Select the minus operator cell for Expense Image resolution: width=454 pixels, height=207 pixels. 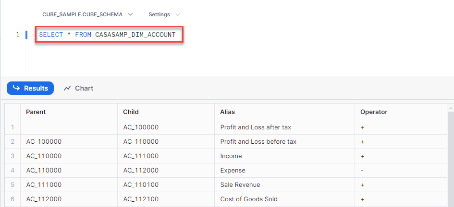362,170
